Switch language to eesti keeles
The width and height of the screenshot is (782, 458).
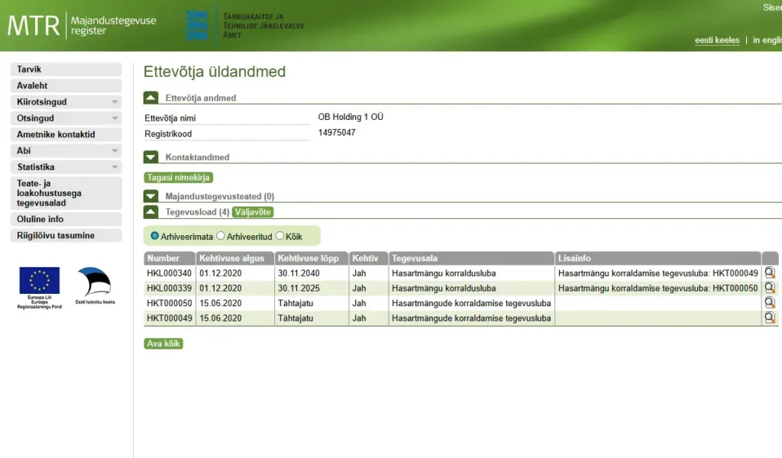[x=716, y=40]
